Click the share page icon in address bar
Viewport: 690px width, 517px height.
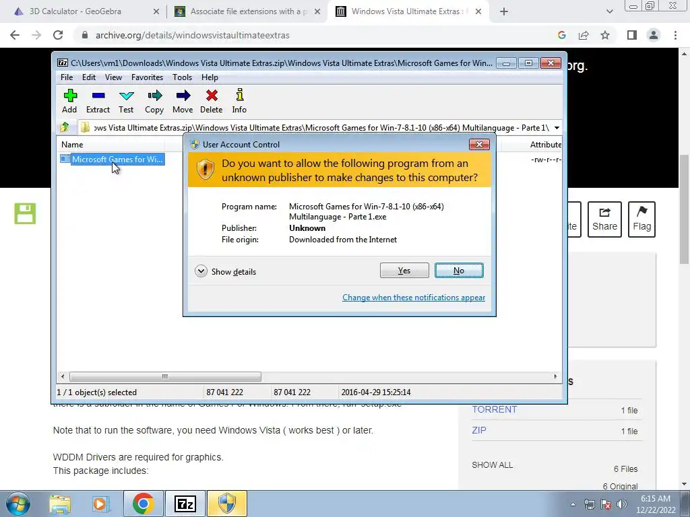coord(584,35)
